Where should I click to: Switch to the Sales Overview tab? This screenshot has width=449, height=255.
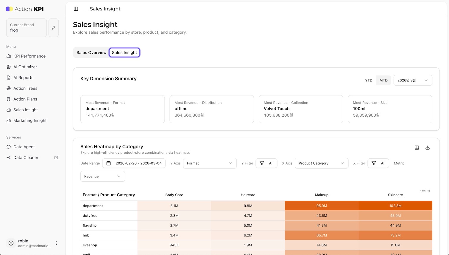point(91,52)
